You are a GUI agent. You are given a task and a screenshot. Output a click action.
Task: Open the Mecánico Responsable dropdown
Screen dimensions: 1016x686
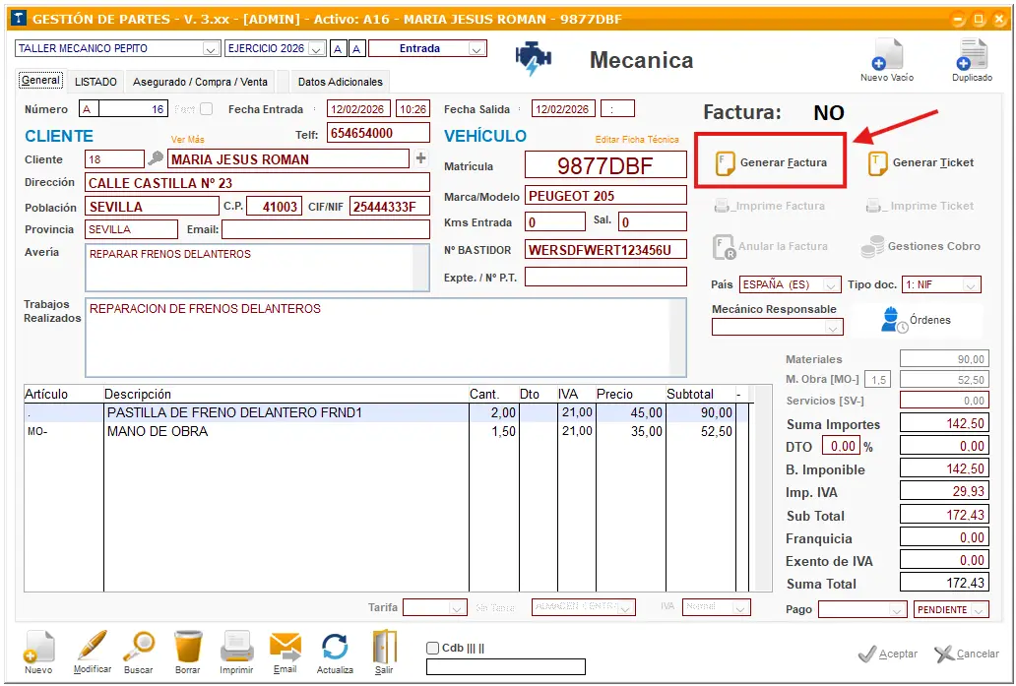833,328
